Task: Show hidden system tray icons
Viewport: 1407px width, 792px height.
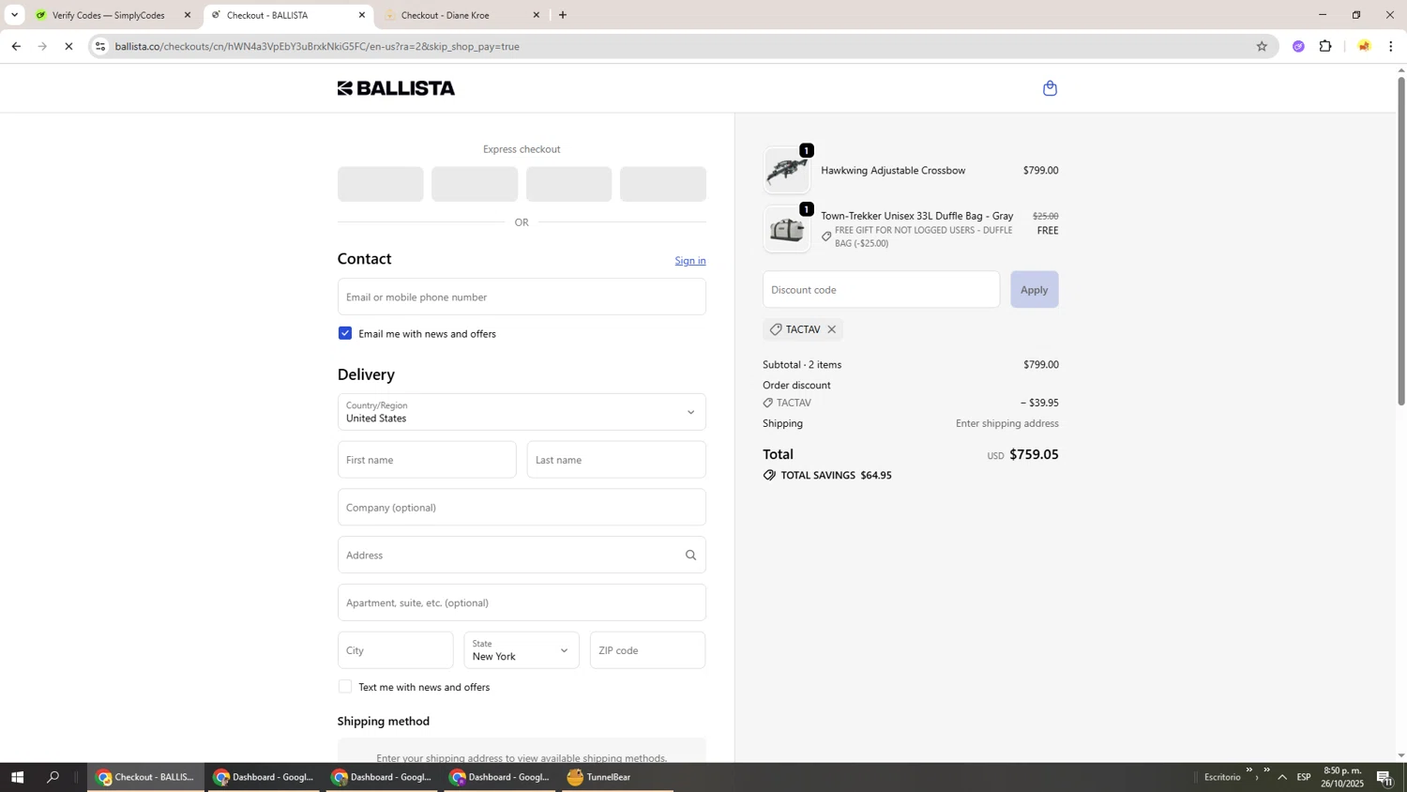Action: tap(1281, 777)
